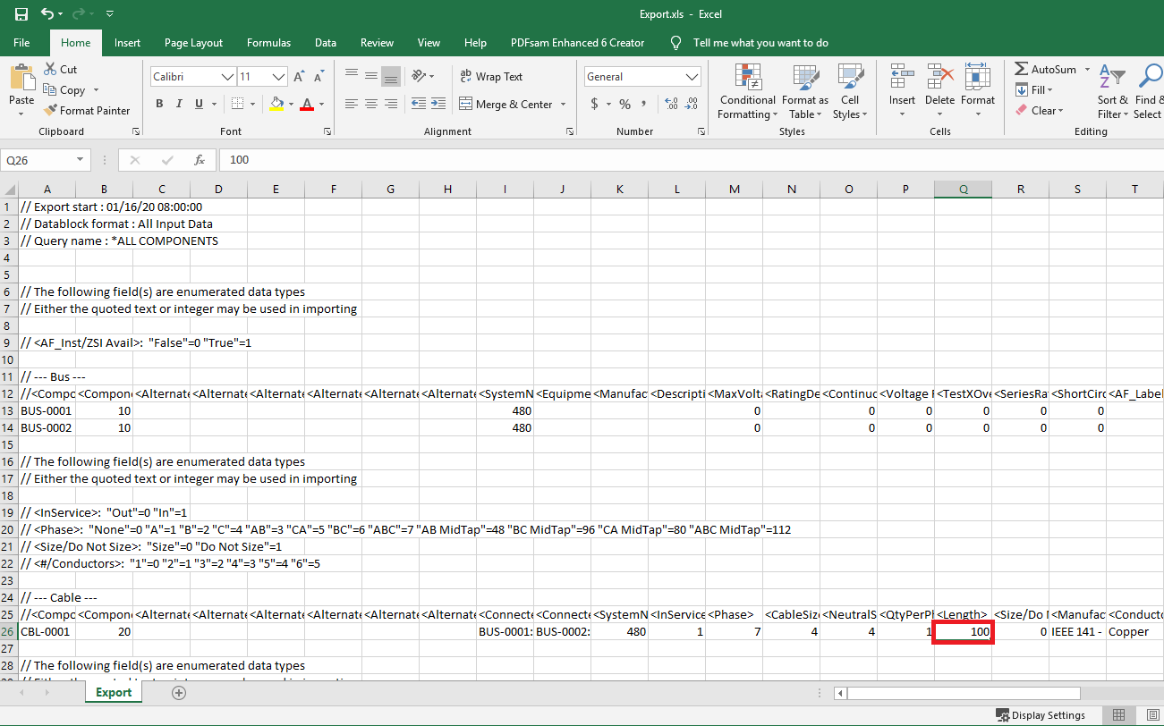Viewport: 1164px width, 726px height.
Task: Toggle Italic formatting
Action: (179, 104)
